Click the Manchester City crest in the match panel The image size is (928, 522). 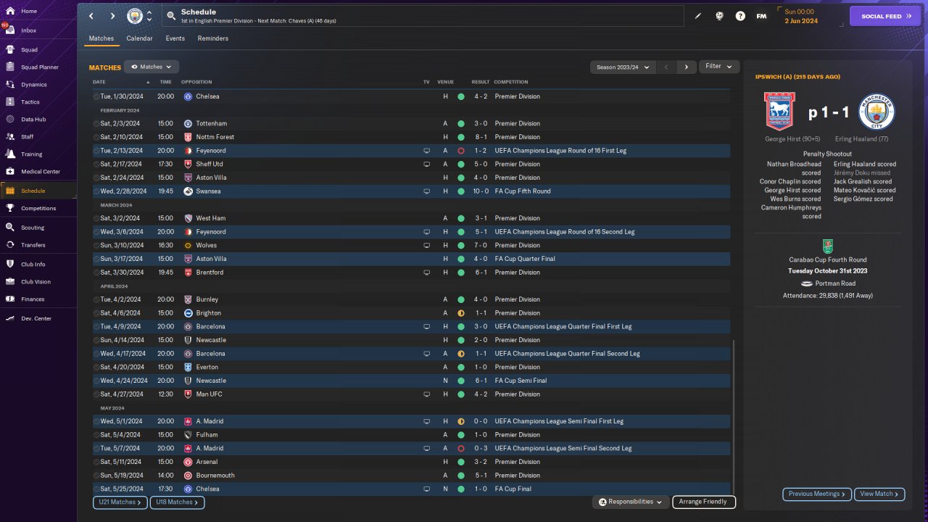tap(877, 111)
